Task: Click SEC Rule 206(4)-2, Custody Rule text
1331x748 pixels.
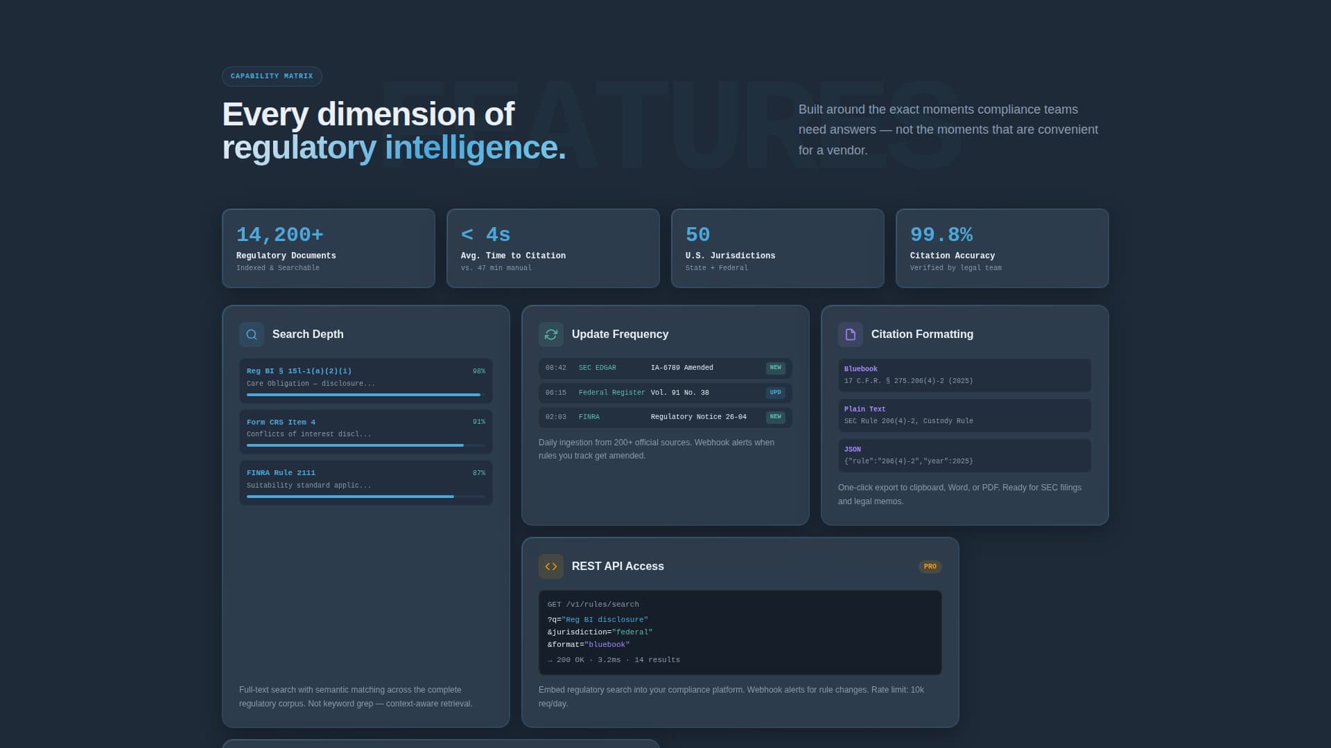Action: pyautogui.click(x=909, y=421)
